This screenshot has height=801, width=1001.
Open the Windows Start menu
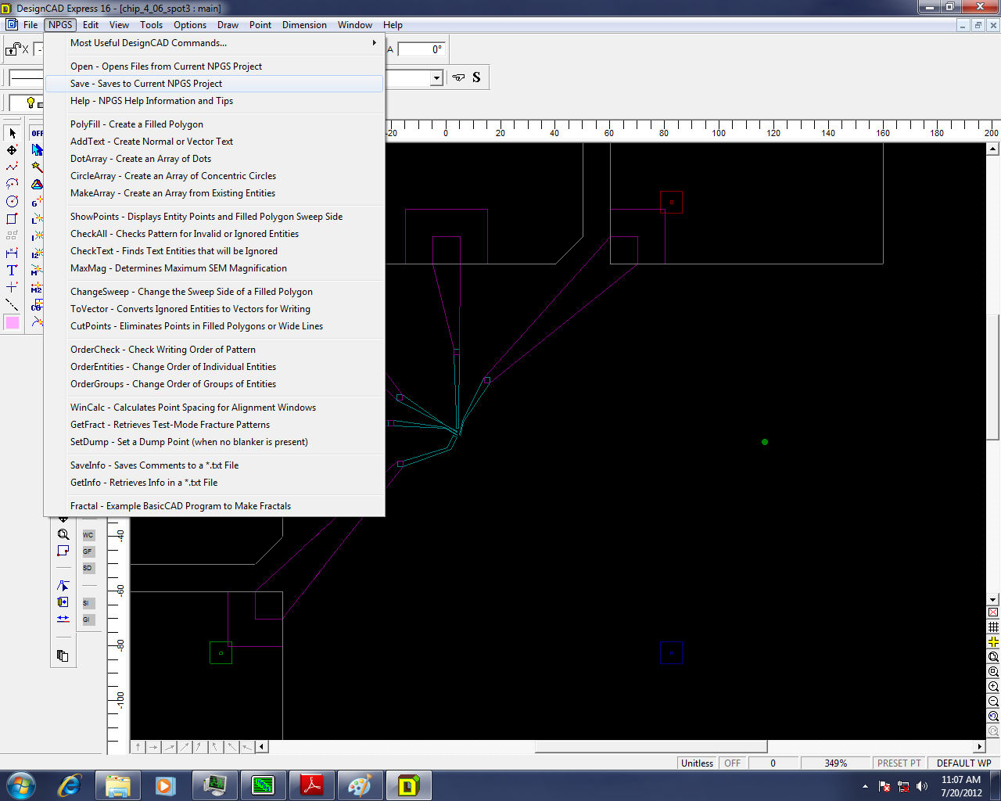(21, 785)
